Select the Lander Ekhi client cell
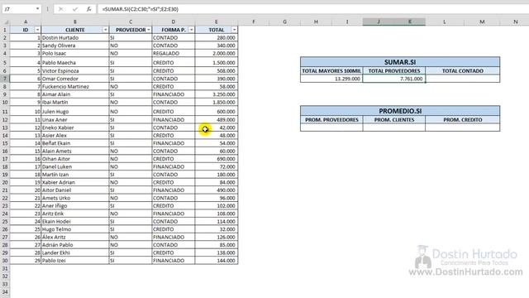Screen dimensions: 529x298 75,252
